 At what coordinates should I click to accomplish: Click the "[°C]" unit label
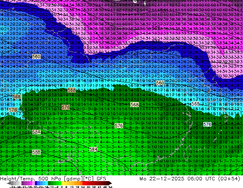[x=88, y=179]
